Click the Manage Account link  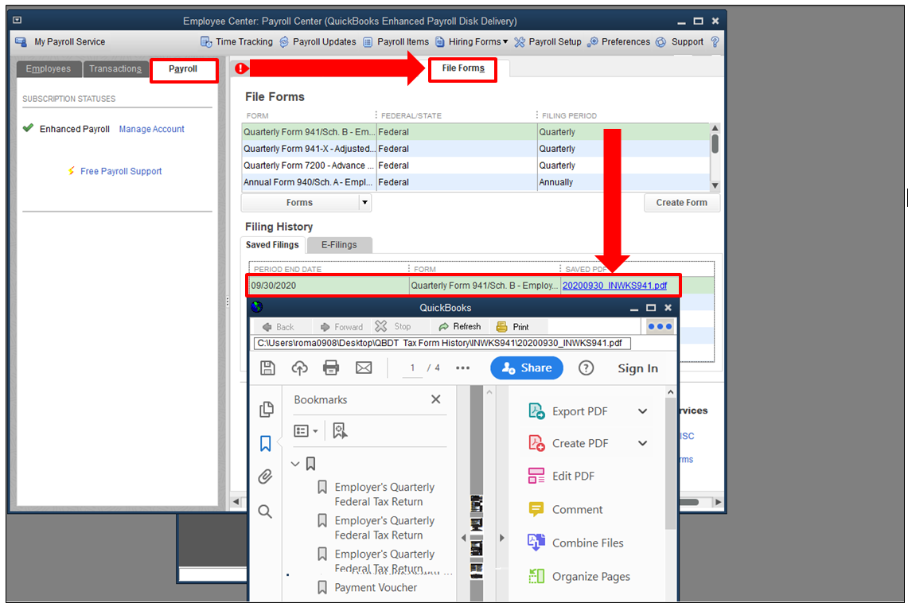(152, 129)
